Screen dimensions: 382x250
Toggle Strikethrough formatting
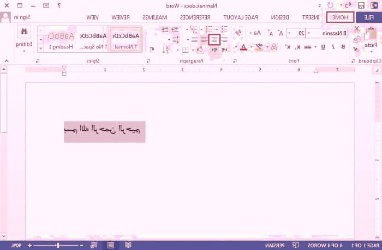point(308,47)
